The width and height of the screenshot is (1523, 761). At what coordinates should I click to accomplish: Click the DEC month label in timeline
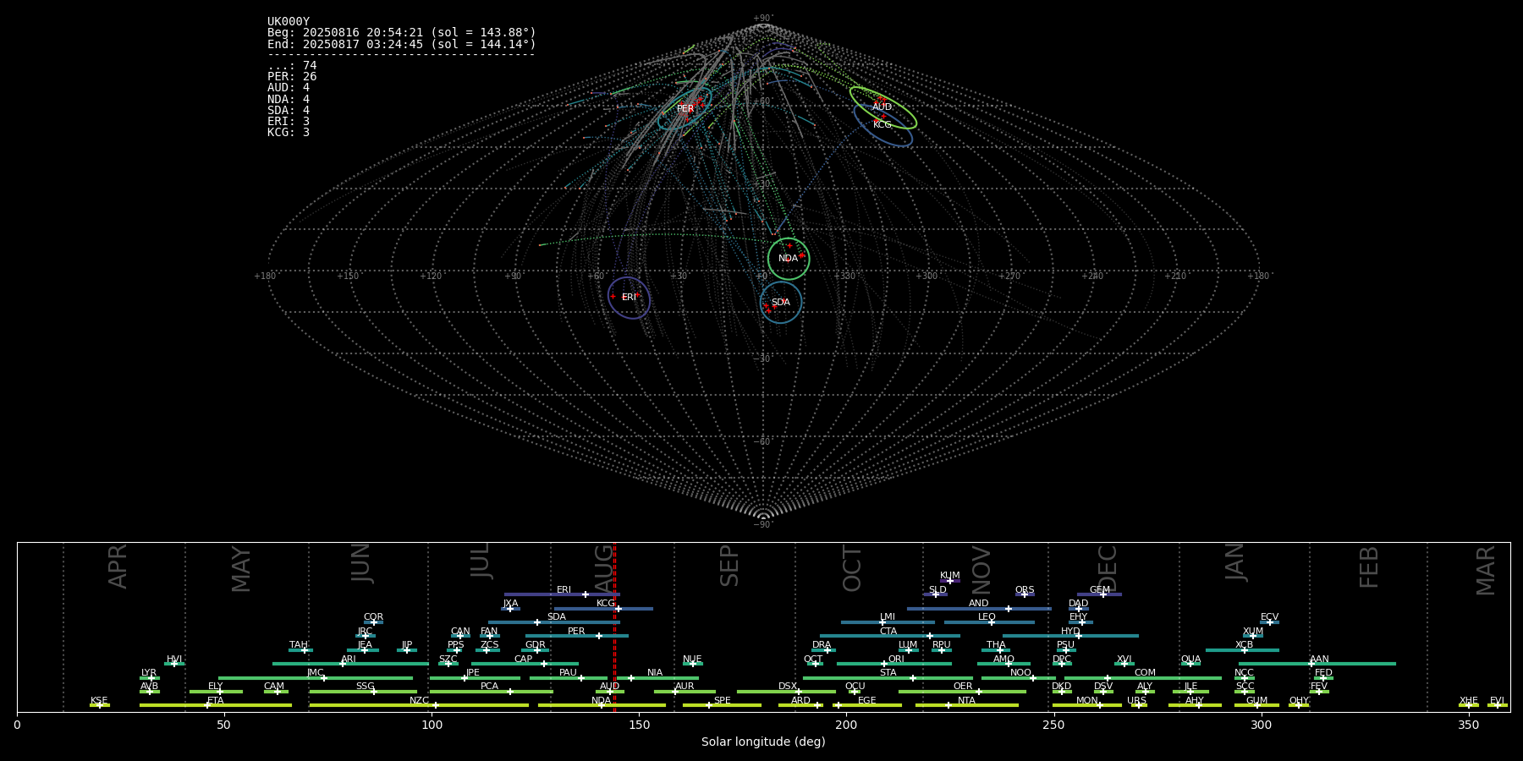(x=1107, y=567)
